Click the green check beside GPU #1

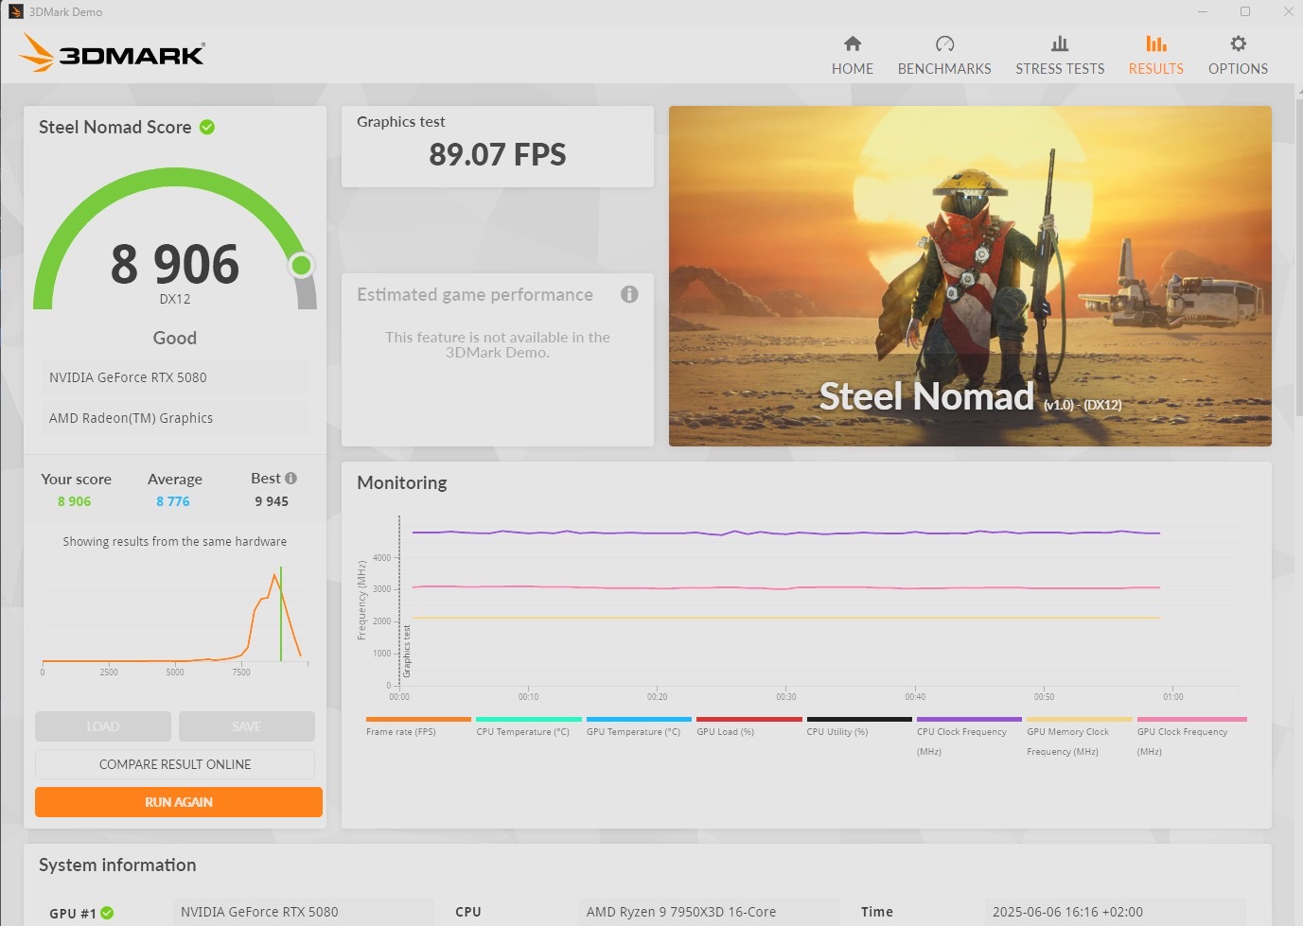click(x=107, y=913)
